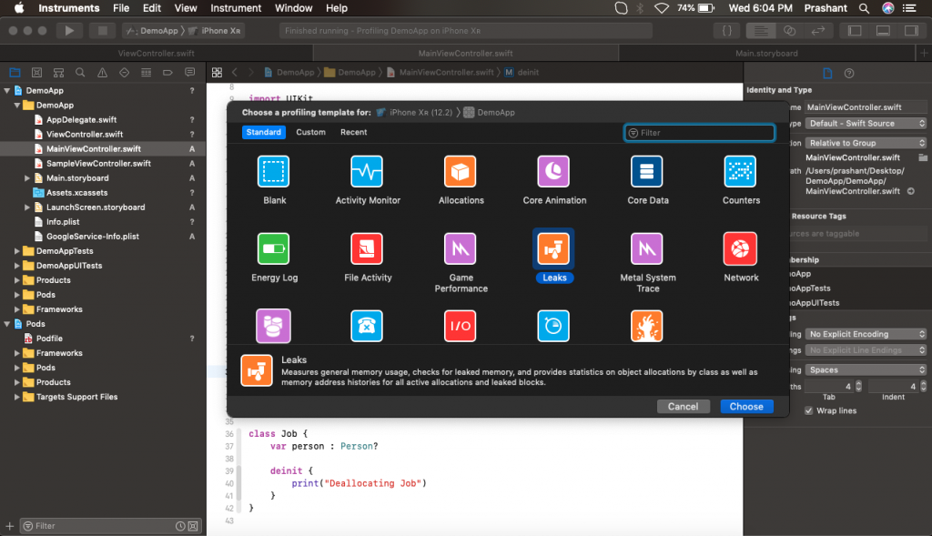Select the File Activity template
Screen dimensions: 932x536
click(367, 249)
